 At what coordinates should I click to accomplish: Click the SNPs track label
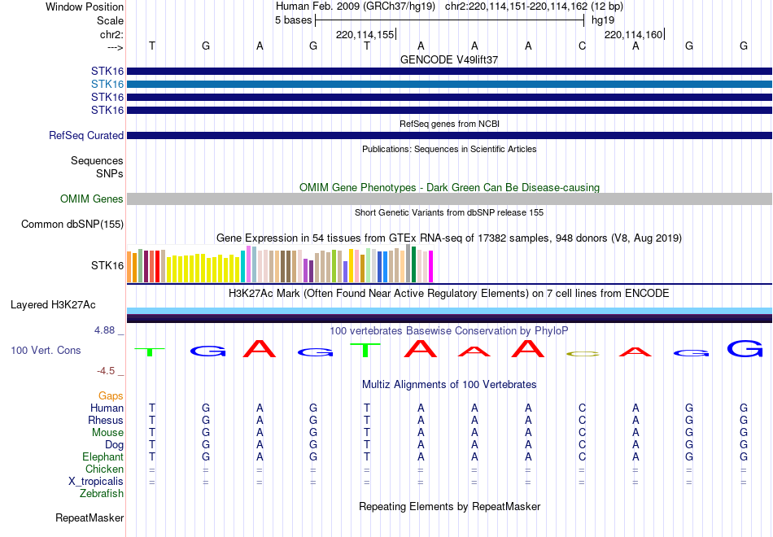(110, 173)
